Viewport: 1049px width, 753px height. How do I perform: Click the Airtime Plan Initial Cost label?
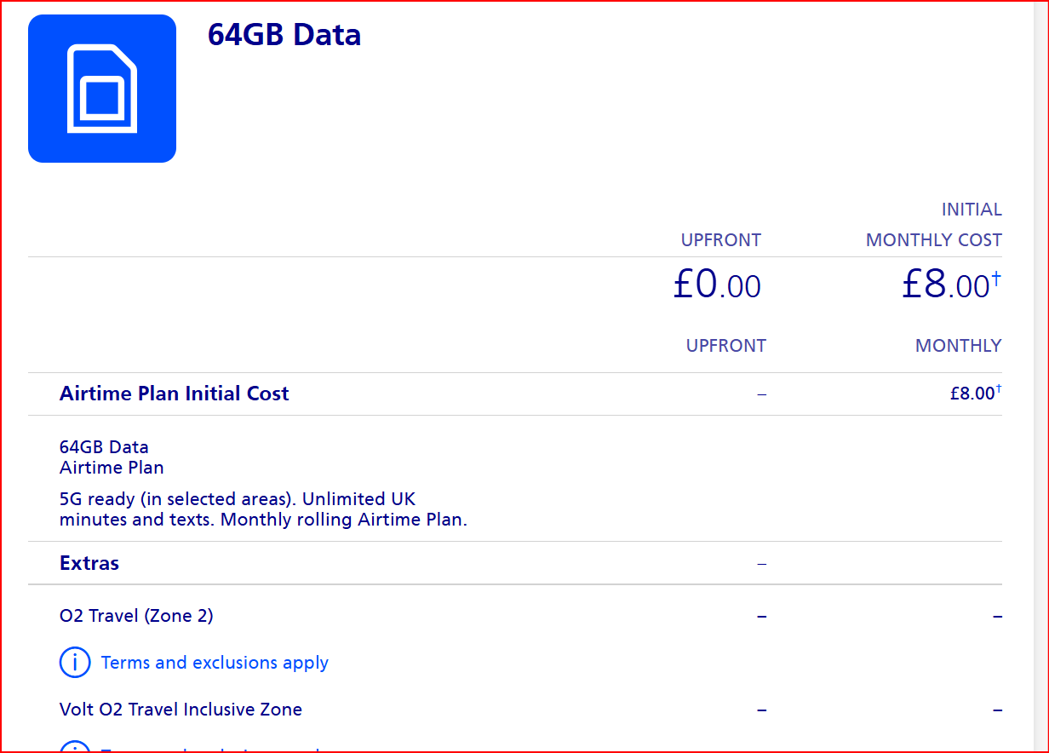174,393
